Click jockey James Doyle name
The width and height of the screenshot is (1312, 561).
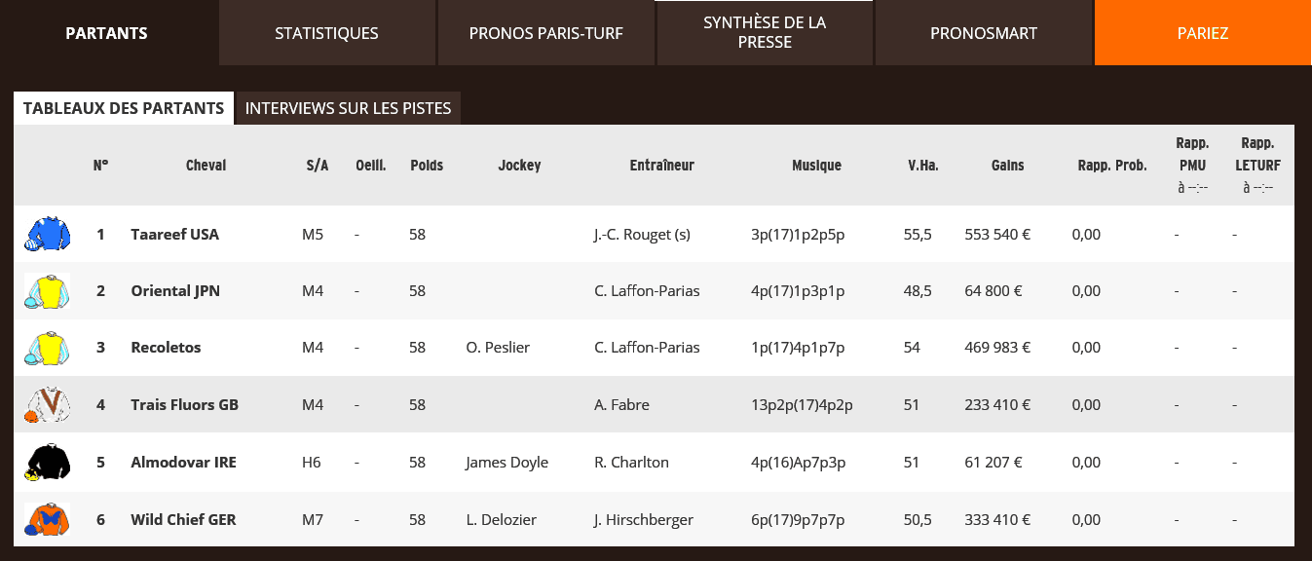pos(506,463)
